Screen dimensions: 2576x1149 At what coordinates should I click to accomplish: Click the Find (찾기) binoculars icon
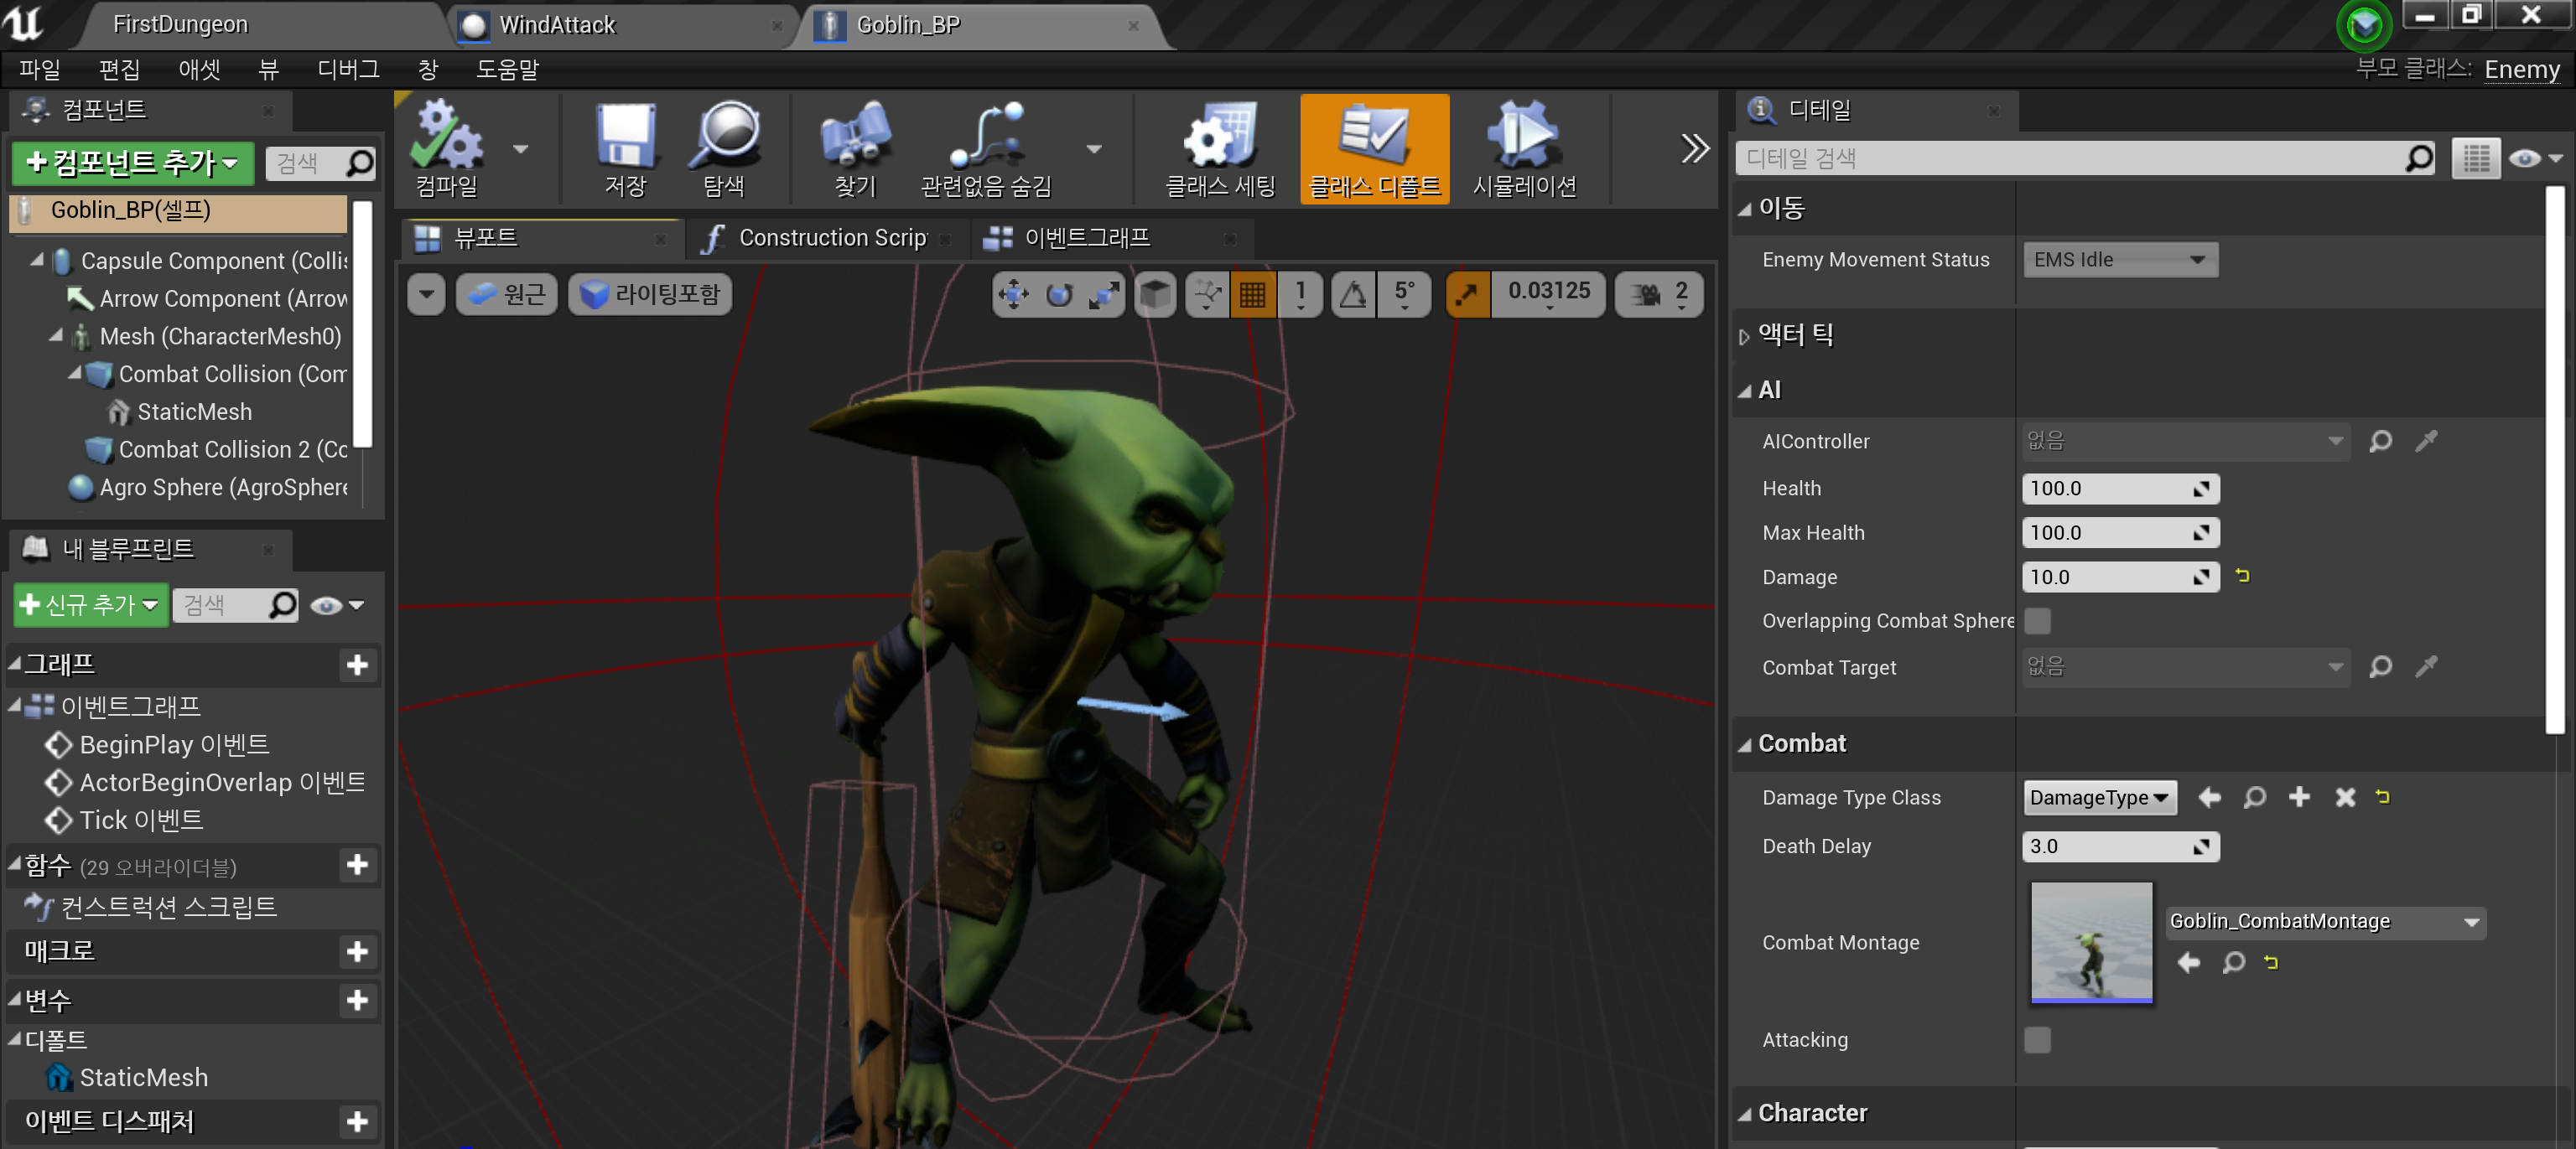[x=855, y=137]
